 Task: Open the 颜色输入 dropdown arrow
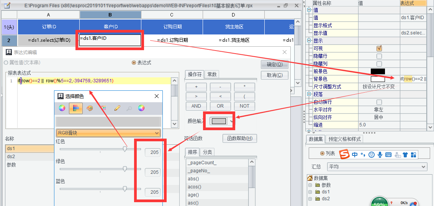point(231,121)
